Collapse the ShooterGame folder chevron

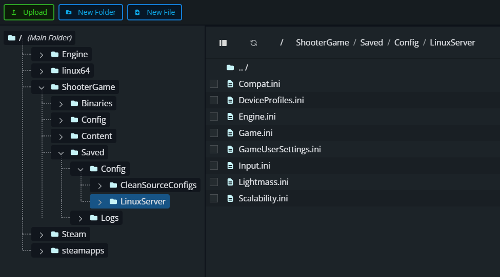42,87
